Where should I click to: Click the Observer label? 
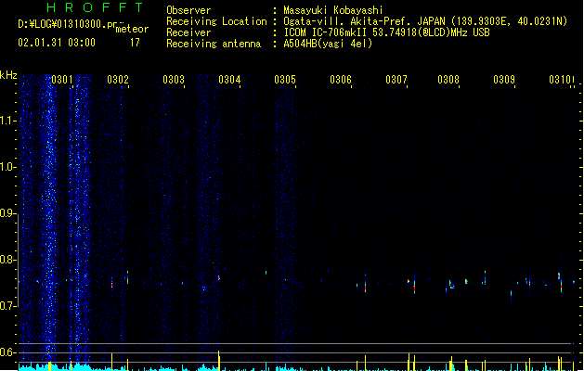tap(188, 10)
